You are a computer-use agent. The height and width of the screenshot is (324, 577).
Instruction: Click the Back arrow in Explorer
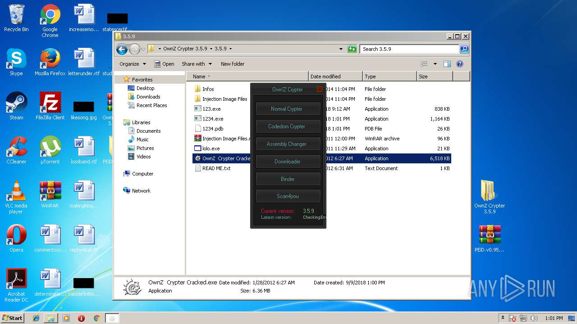121,49
